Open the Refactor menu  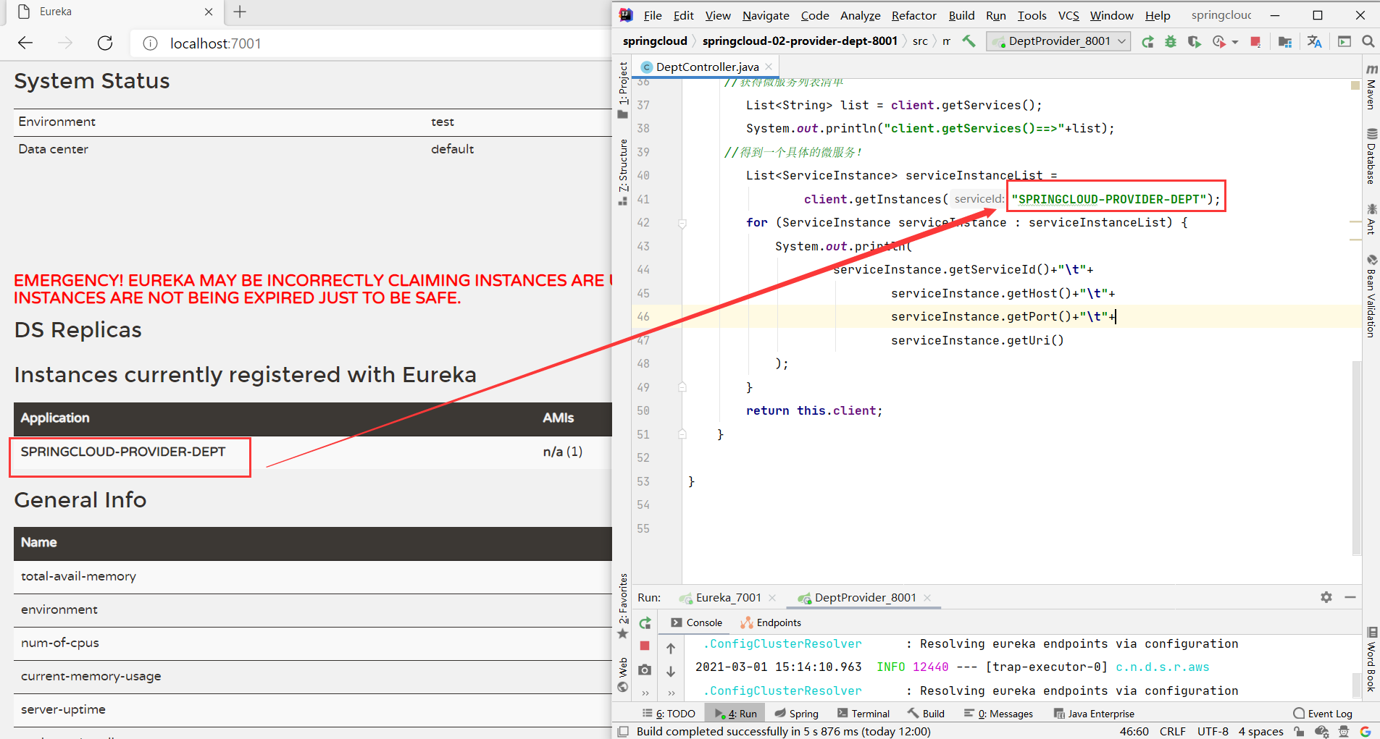[x=914, y=15]
